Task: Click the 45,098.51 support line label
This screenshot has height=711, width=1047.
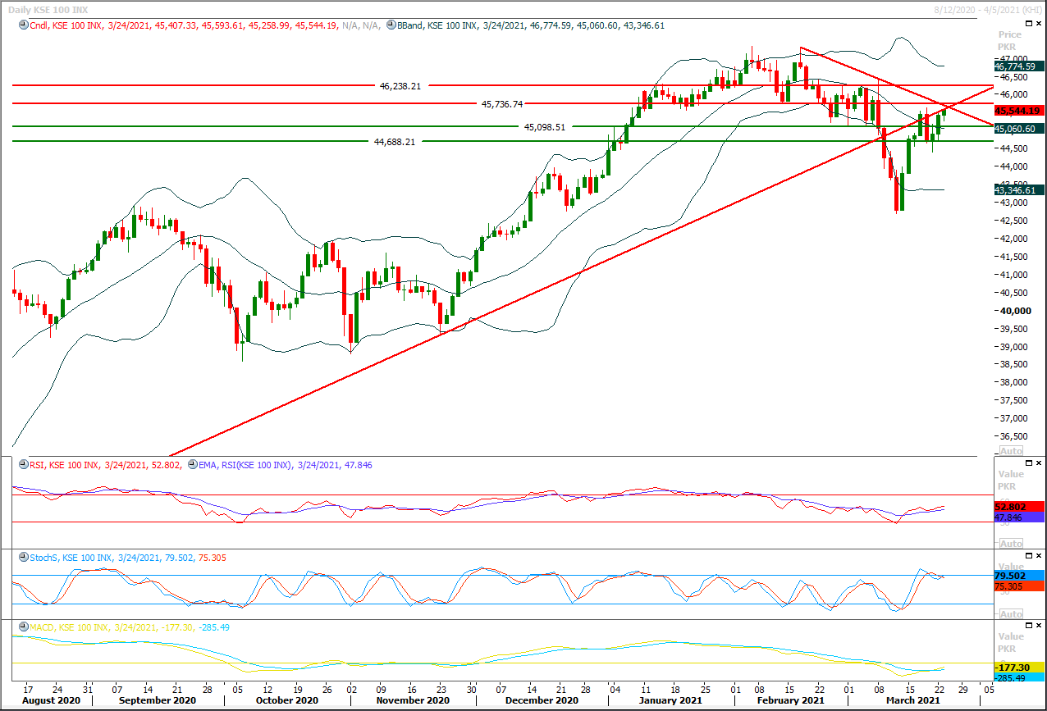Action: tap(545, 127)
